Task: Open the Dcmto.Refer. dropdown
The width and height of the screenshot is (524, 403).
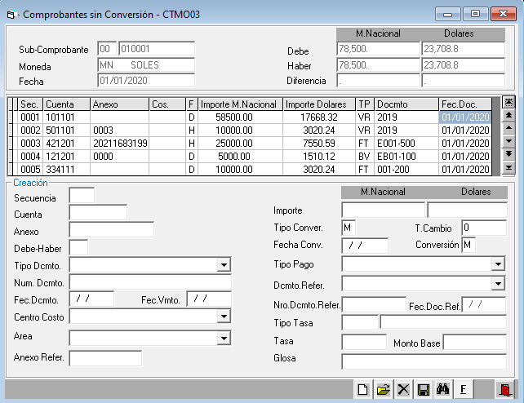Action: pyautogui.click(x=498, y=283)
